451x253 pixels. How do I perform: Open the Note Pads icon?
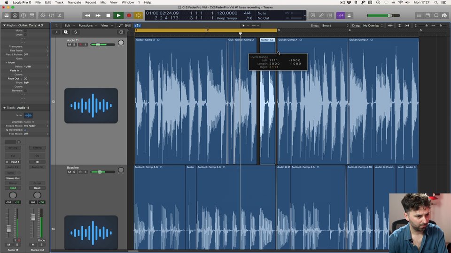click(428, 15)
